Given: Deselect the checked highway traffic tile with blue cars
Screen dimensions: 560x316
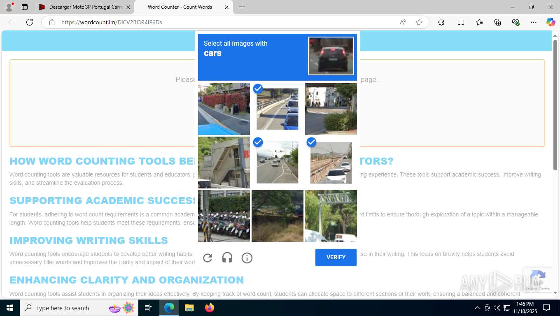Looking at the screenshot, I should (278, 109).
